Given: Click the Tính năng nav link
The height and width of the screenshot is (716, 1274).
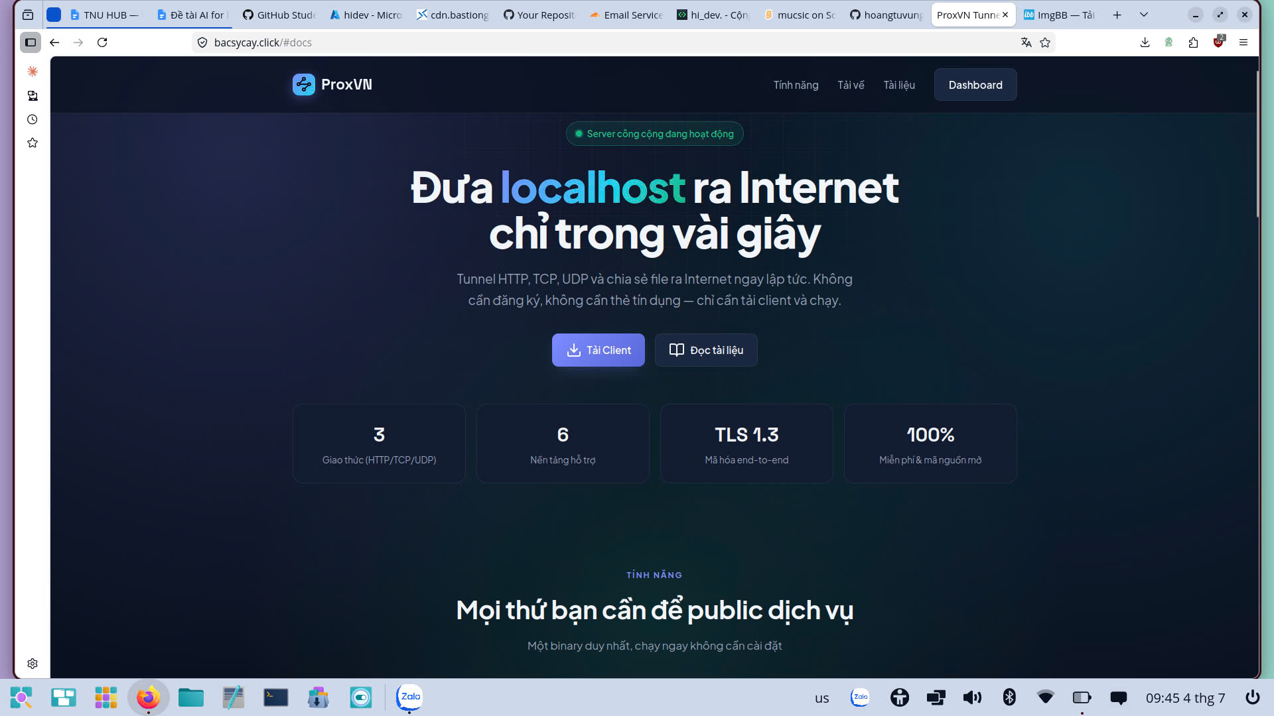Looking at the screenshot, I should (x=796, y=85).
